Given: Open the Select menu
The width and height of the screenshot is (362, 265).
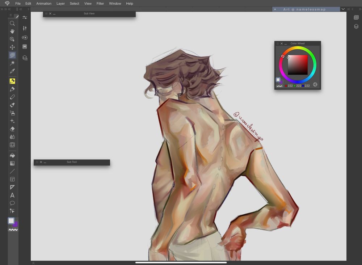Looking at the screenshot, I should [74, 4].
